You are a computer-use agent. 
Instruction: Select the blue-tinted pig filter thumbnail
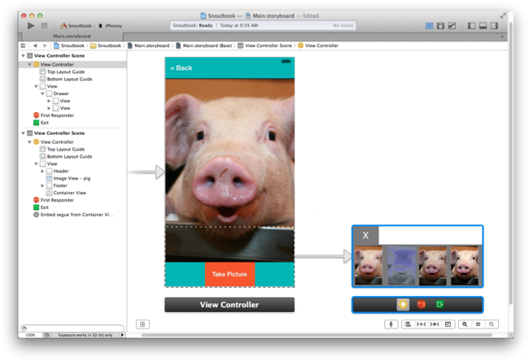point(400,266)
